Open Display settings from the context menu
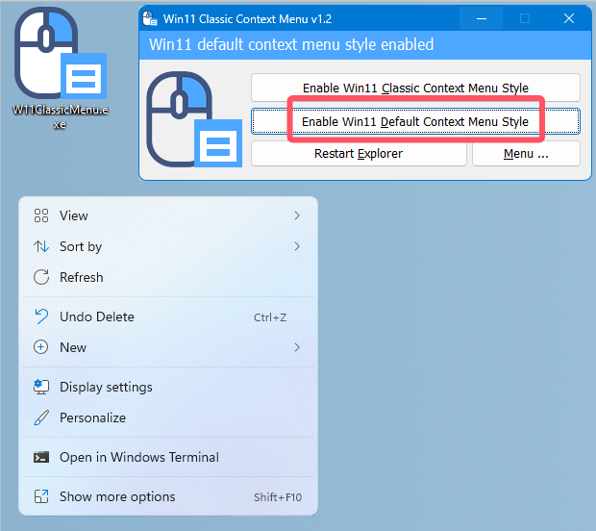Image resolution: width=596 pixels, height=531 pixels. point(168,387)
